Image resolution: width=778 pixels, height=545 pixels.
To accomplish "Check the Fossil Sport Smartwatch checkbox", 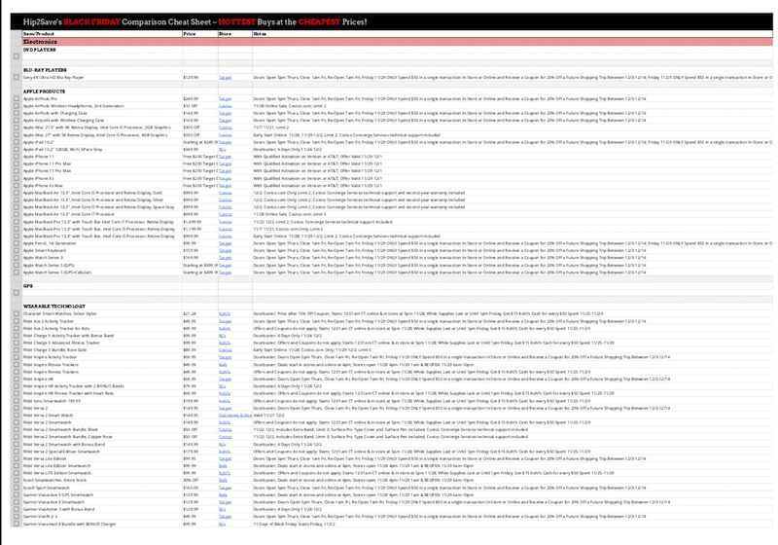I will coord(17,488).
